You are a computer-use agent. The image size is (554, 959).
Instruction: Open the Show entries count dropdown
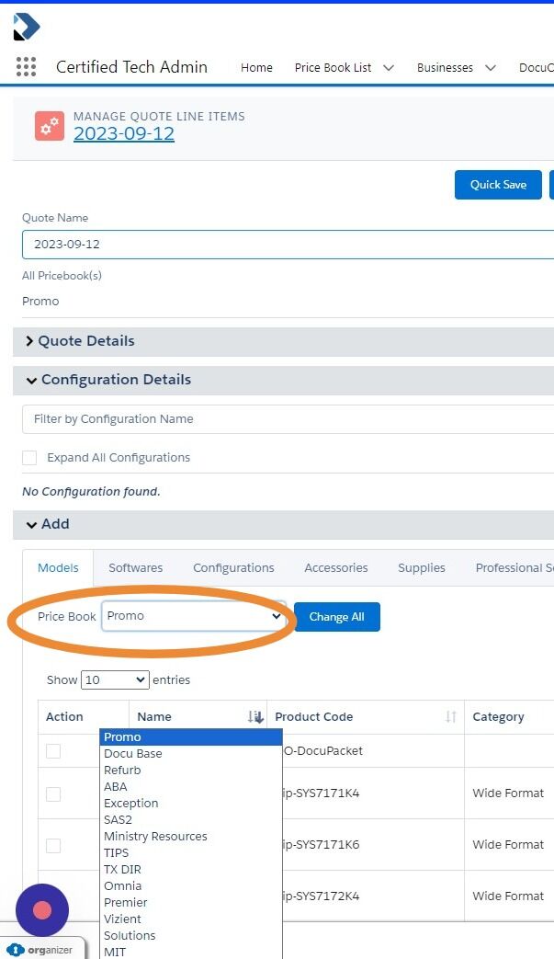[x=115, y=680]
